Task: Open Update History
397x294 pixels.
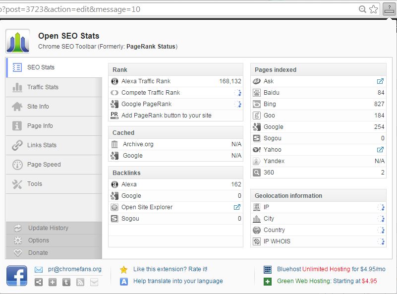Action: [54, 228]
